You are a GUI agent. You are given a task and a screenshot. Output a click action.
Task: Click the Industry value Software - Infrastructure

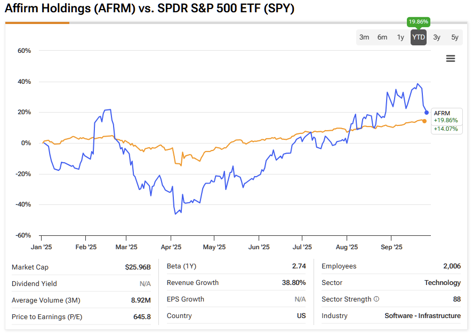pyautogui.click(x=423, y=316)
